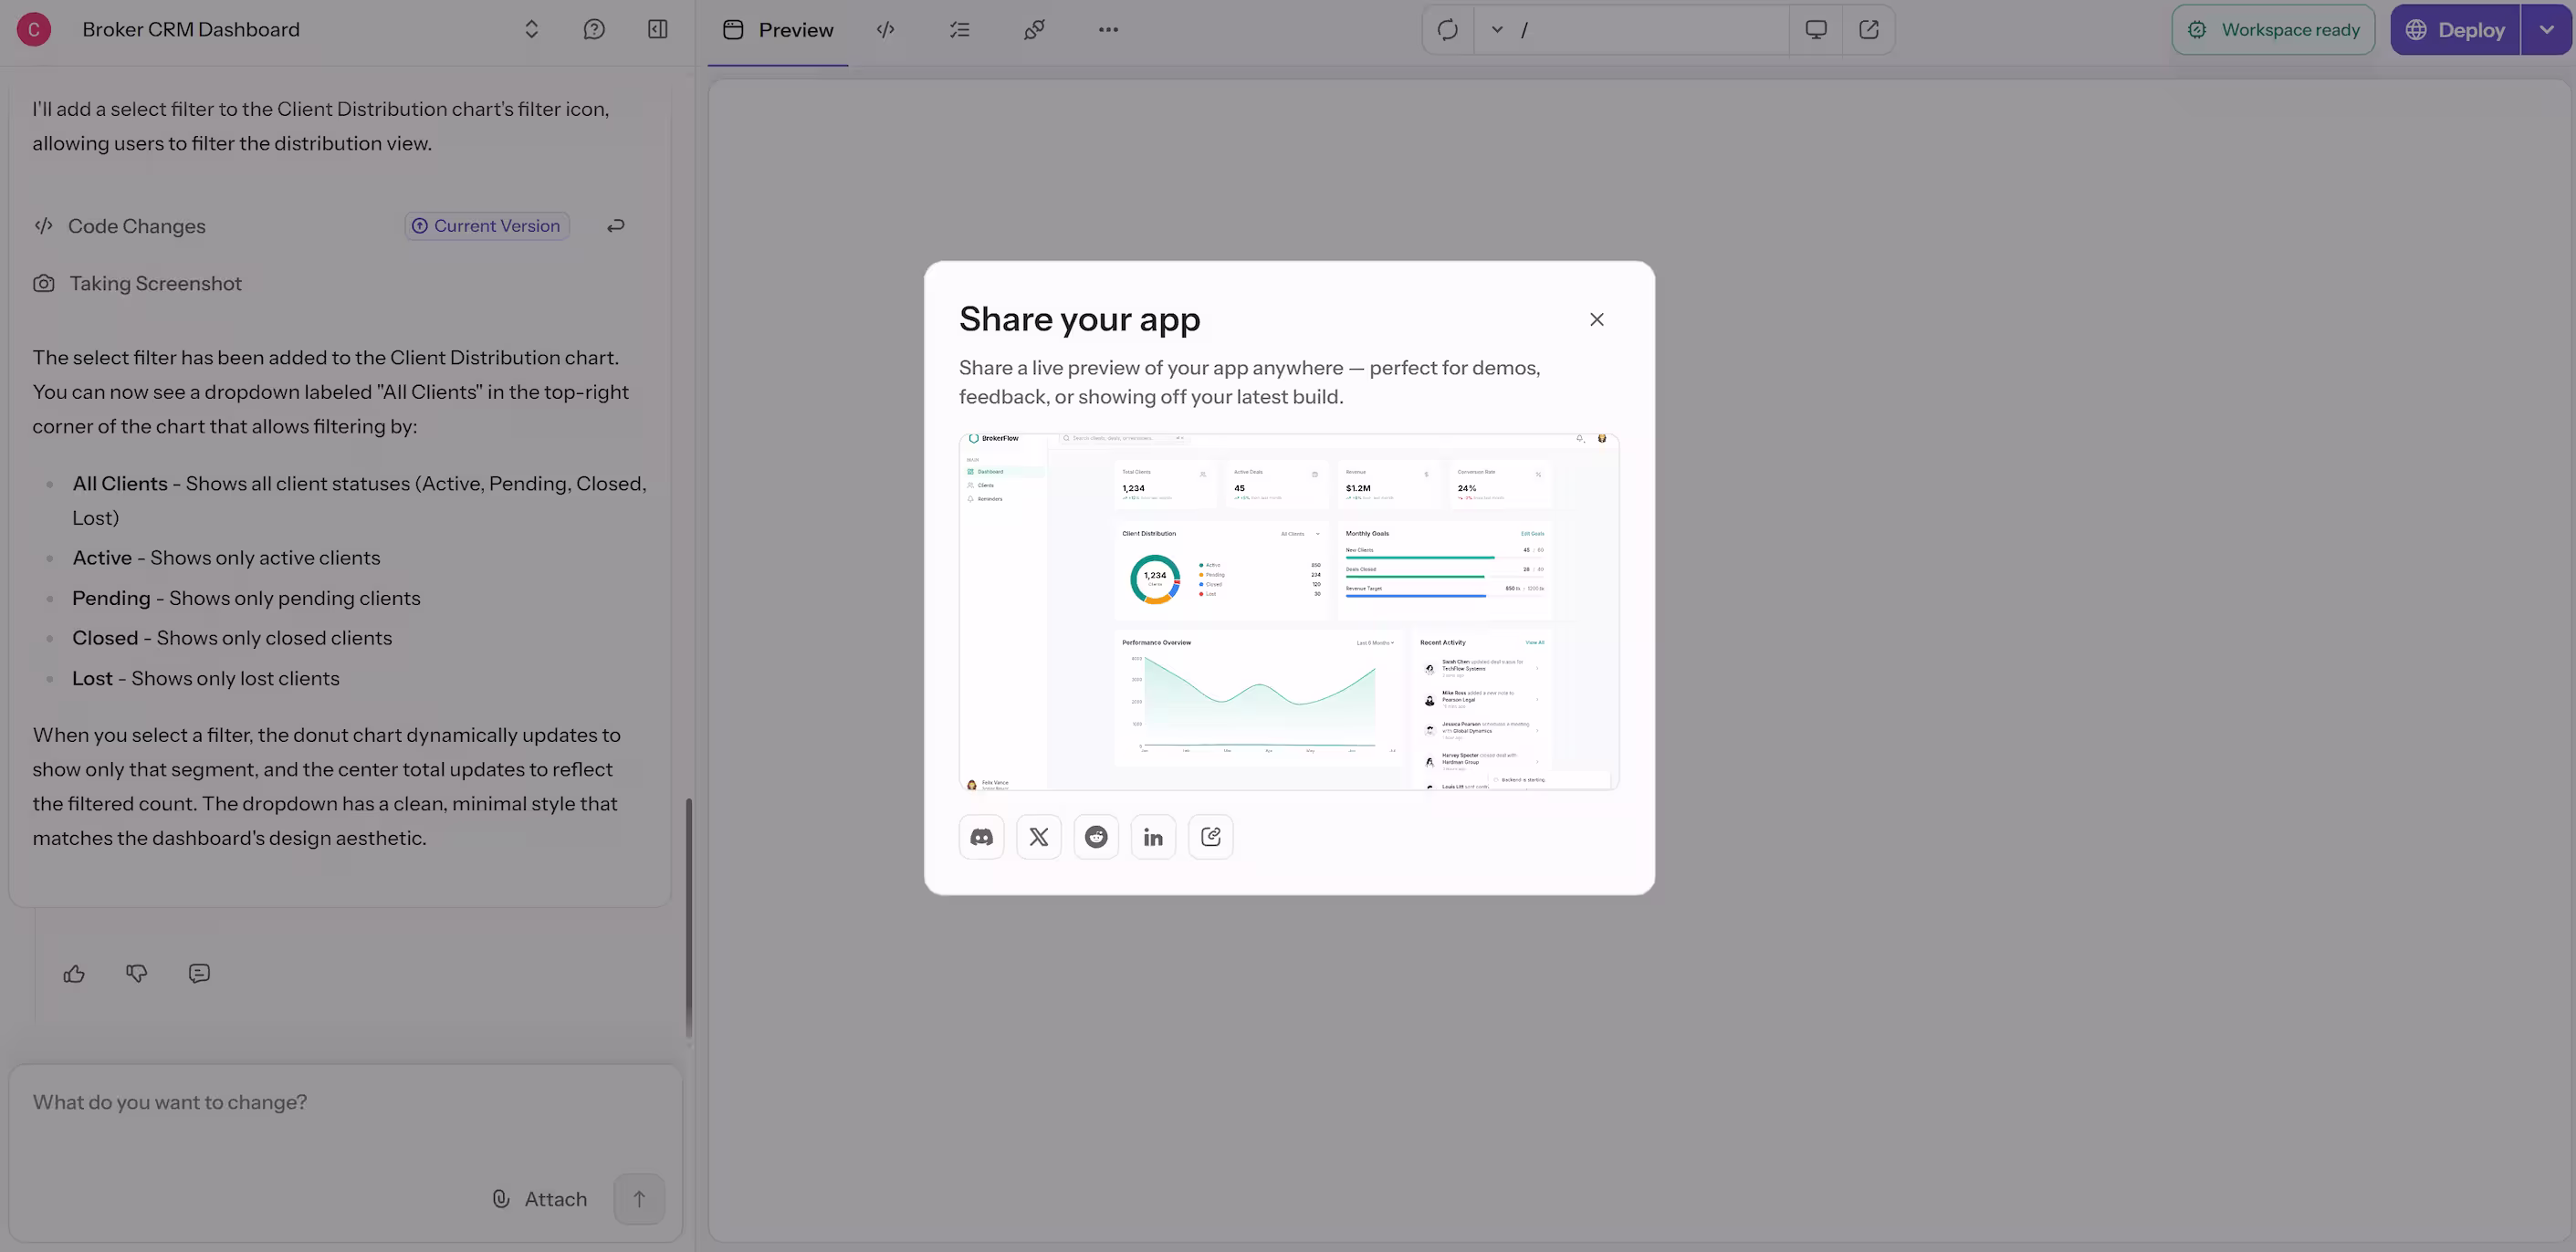Open preview in new window
Image resolution: width=2576 pixels, height=1252 pixels.
click(x=1869, y=30)
